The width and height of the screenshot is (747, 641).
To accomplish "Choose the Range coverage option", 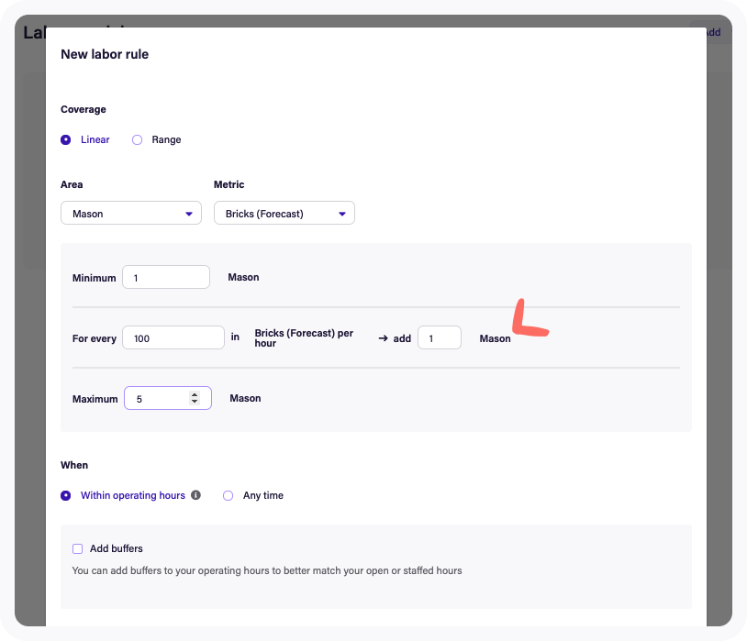I will coord(138,140).
